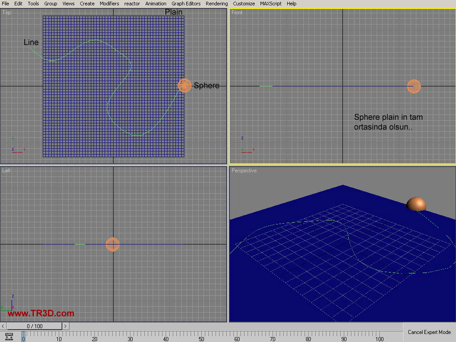Open the Modifiers menu
The image size is (456, 342).
pyautogui.click(x=109, y=4)
